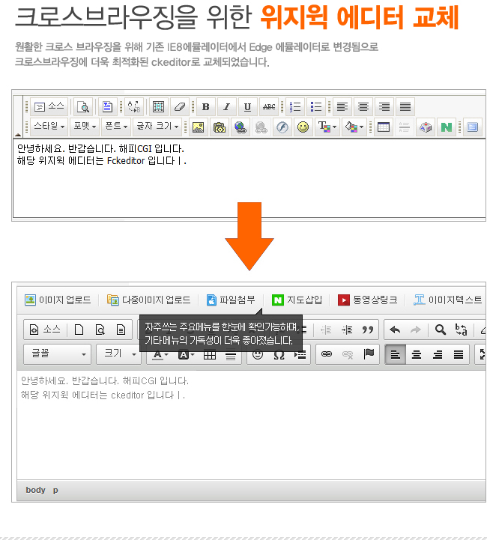Viewport: 487px width, 540px height.
Task: Open the 포맷 format dropdown
Action: 85,127
